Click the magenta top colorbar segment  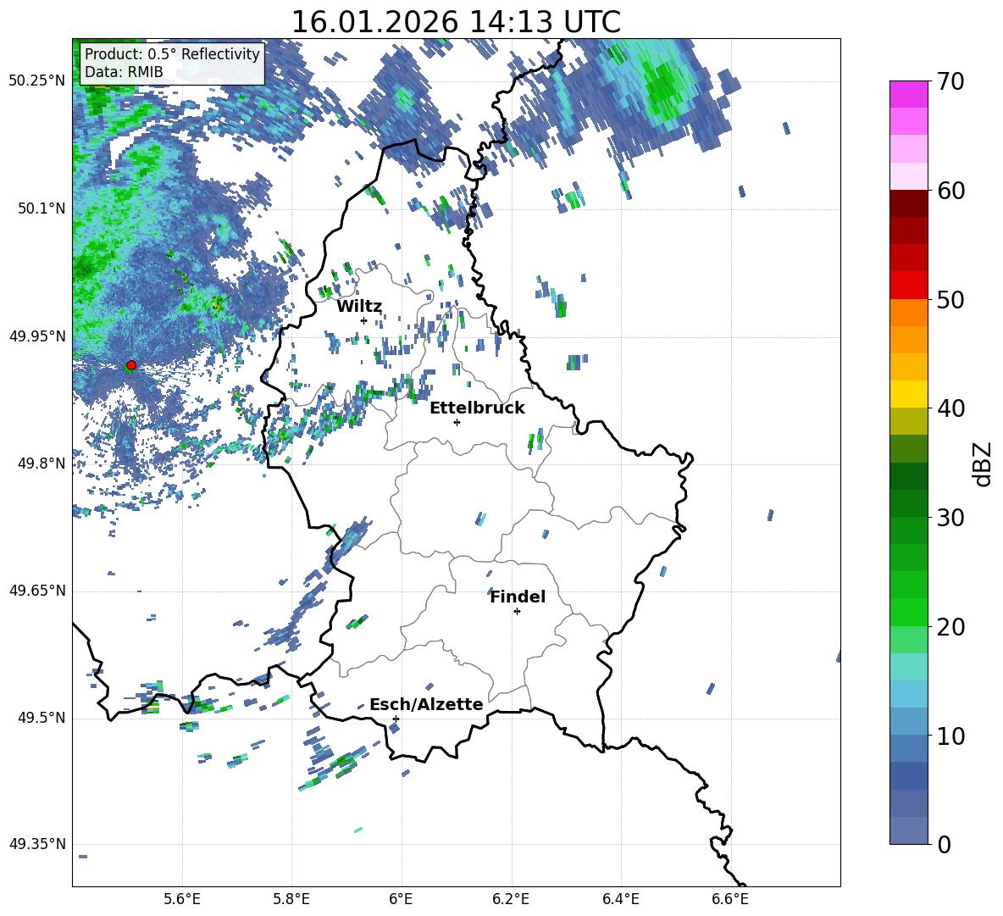pyautogui.click(x=908, y=94)
